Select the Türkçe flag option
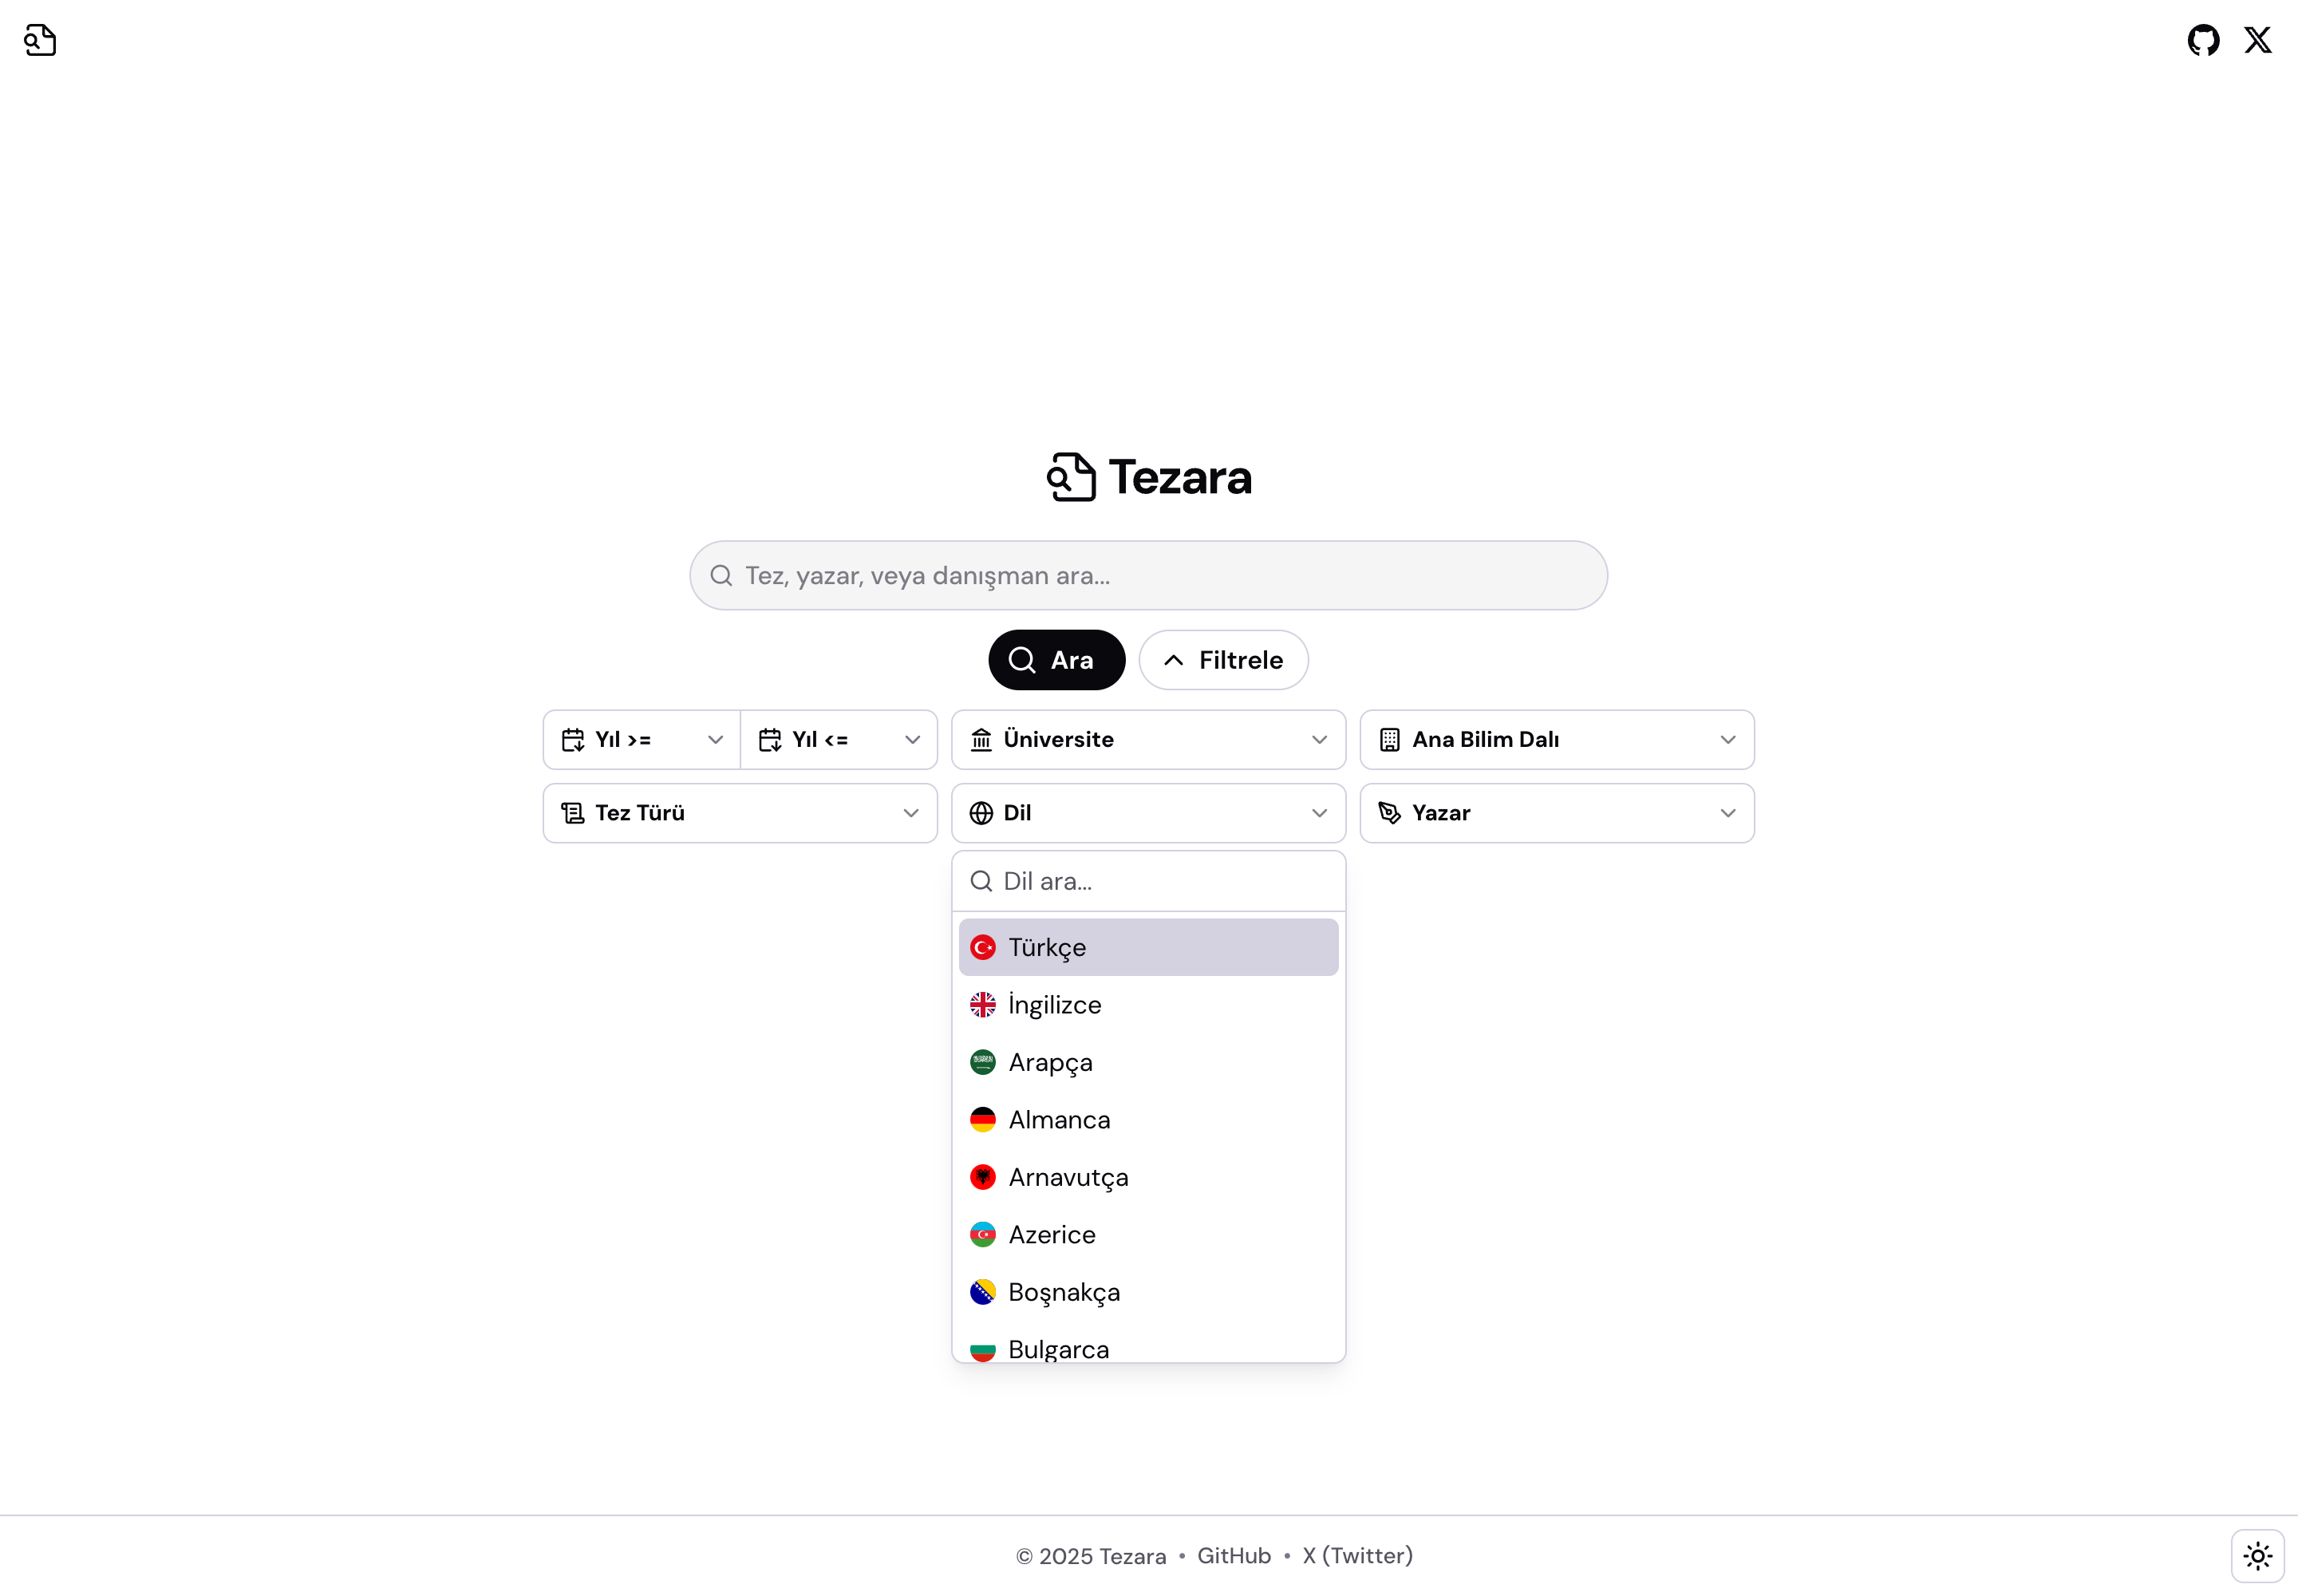 1148,947
